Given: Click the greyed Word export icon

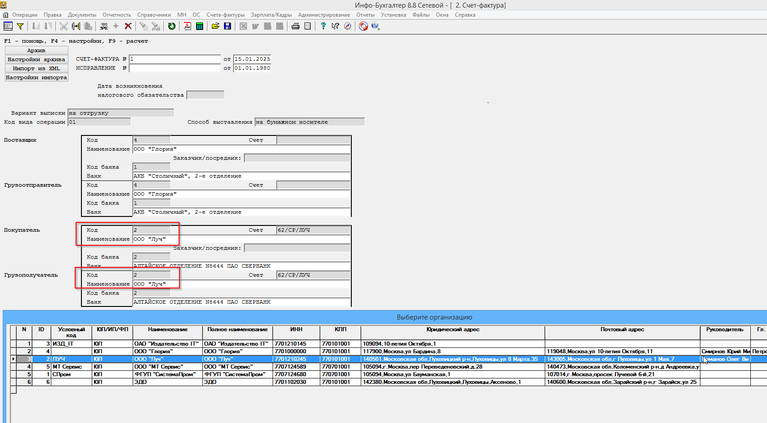Looking at the screenshot, I should (255, 26).
